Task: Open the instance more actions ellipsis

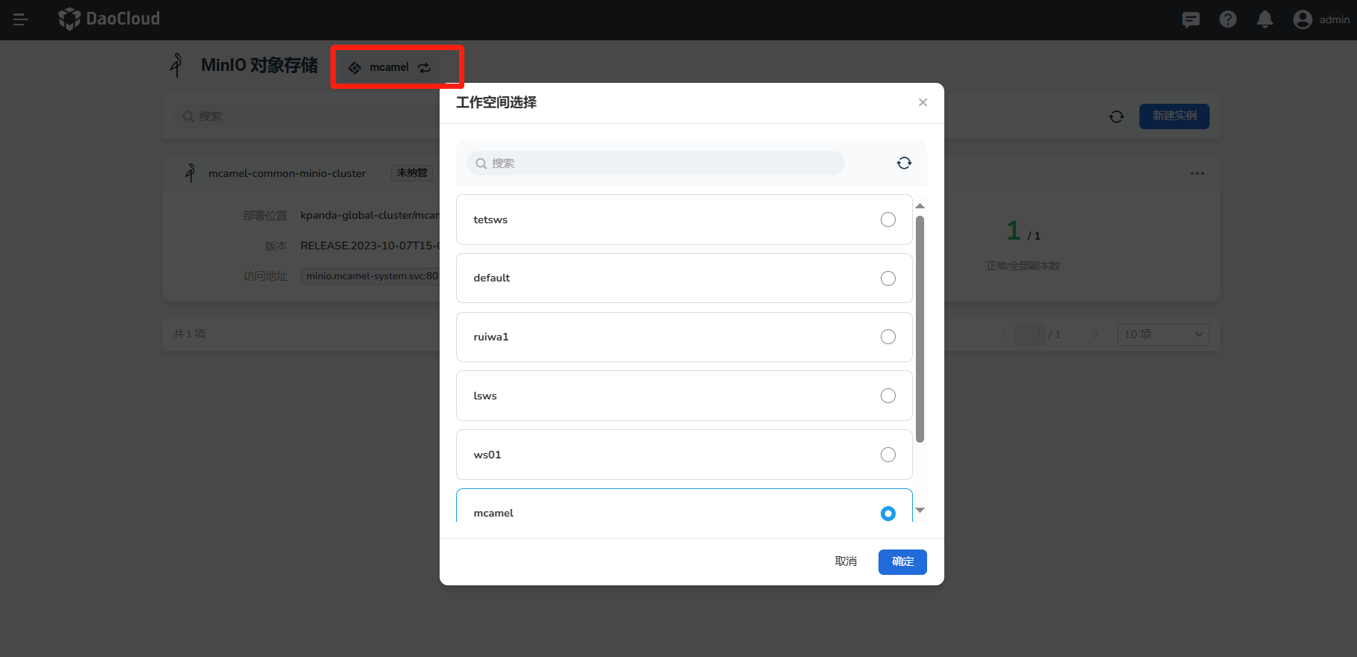Action: (x=1197, y=173)
